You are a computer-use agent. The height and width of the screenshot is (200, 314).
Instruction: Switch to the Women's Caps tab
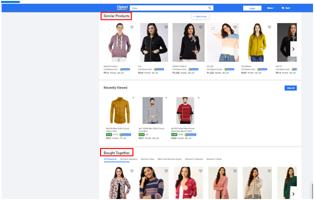[147, 159]
